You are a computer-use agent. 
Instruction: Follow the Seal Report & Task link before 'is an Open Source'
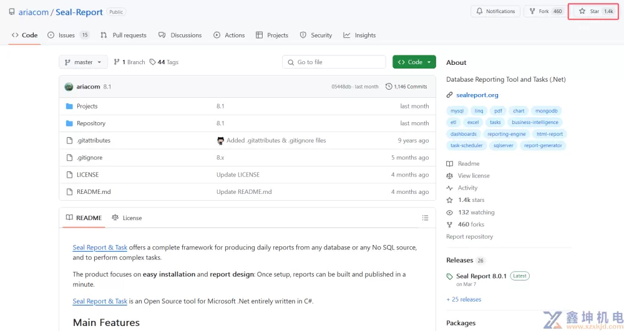[x=100, y=302]
